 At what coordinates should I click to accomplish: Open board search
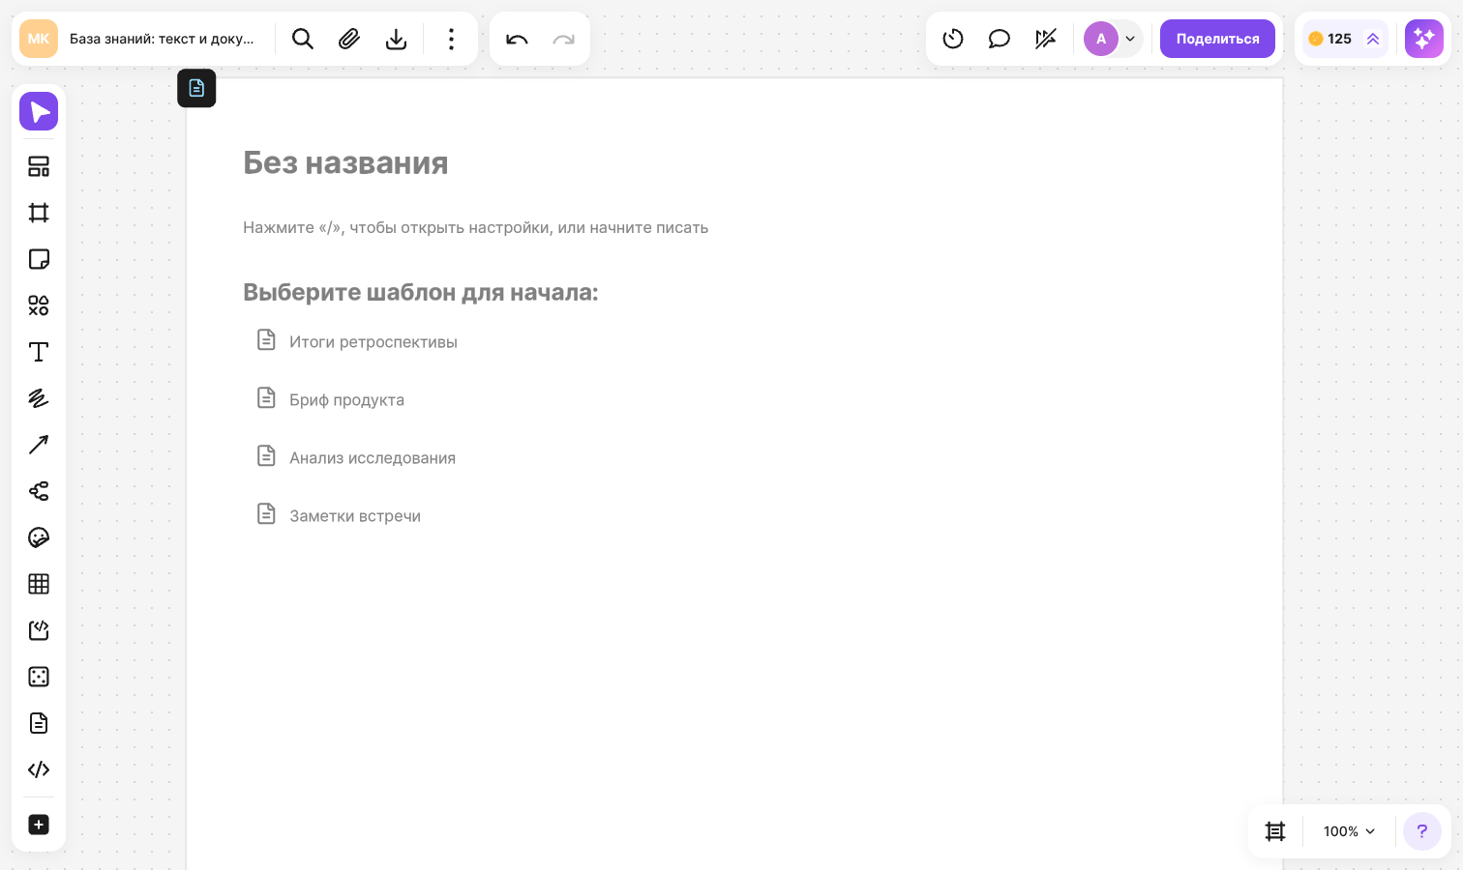click(303, 39)
